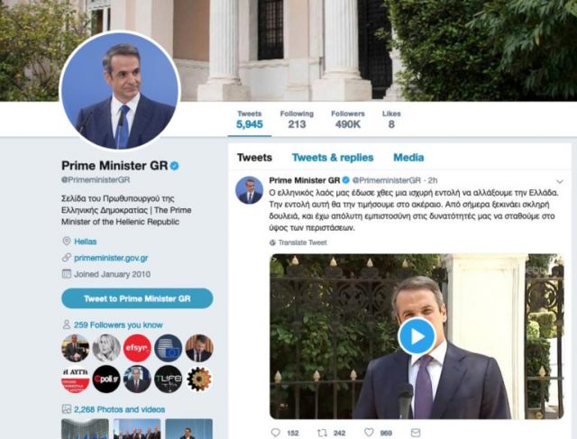Screen dimensions: 577x439
Task: Open the 259 Followers you know list
Action: tap(118, 325)
